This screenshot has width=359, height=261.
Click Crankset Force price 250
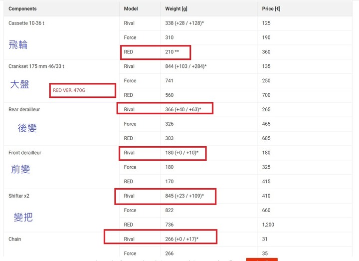[266, 81]
